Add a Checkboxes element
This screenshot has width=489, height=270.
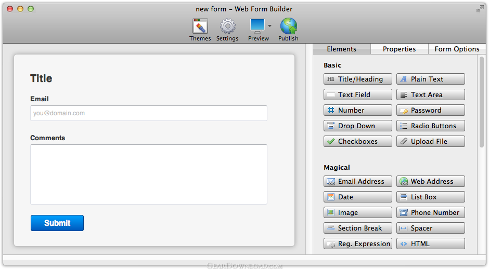pyautogui.click(x=358, y=141)
